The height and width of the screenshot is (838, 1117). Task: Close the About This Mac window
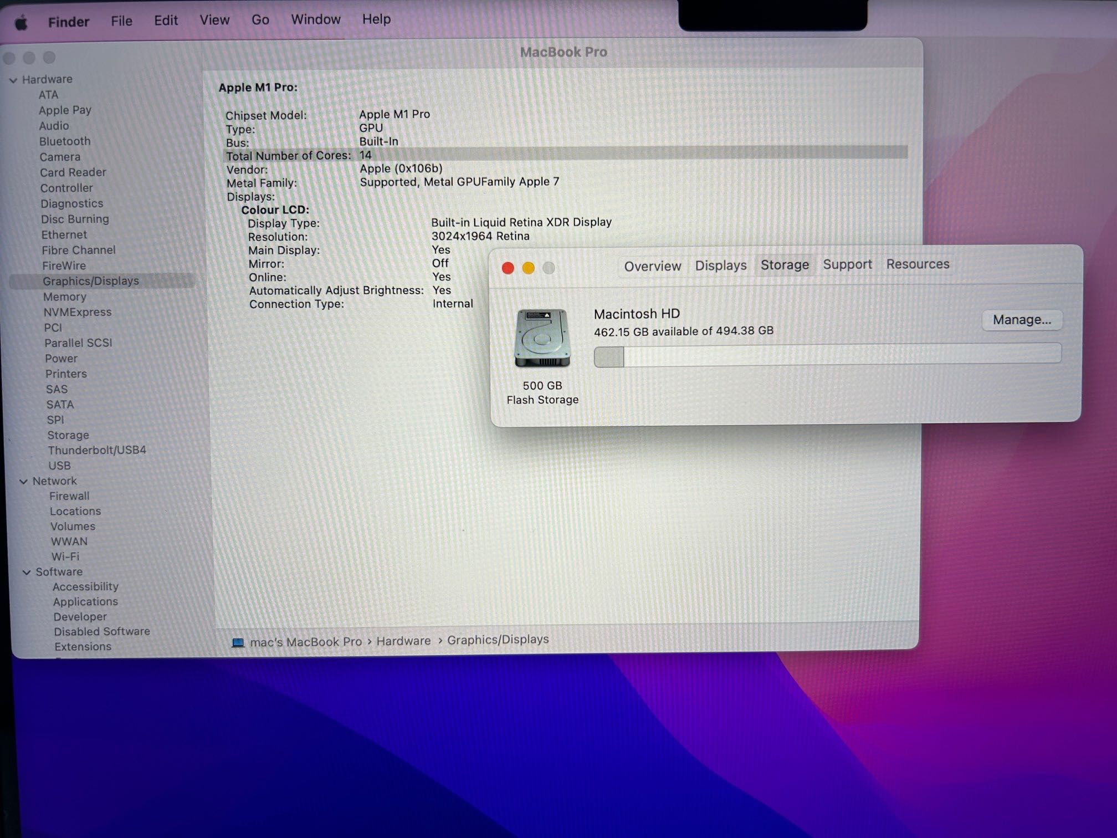coord(508,268)
